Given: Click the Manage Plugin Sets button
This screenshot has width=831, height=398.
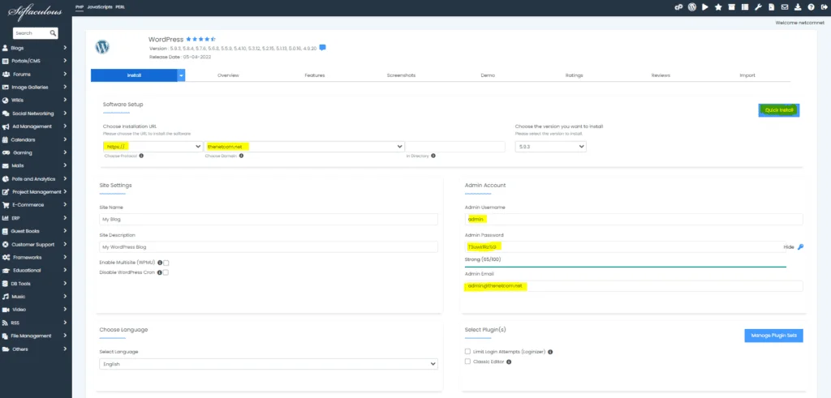Looking at the screenshot, I should (x=773, y=336).
